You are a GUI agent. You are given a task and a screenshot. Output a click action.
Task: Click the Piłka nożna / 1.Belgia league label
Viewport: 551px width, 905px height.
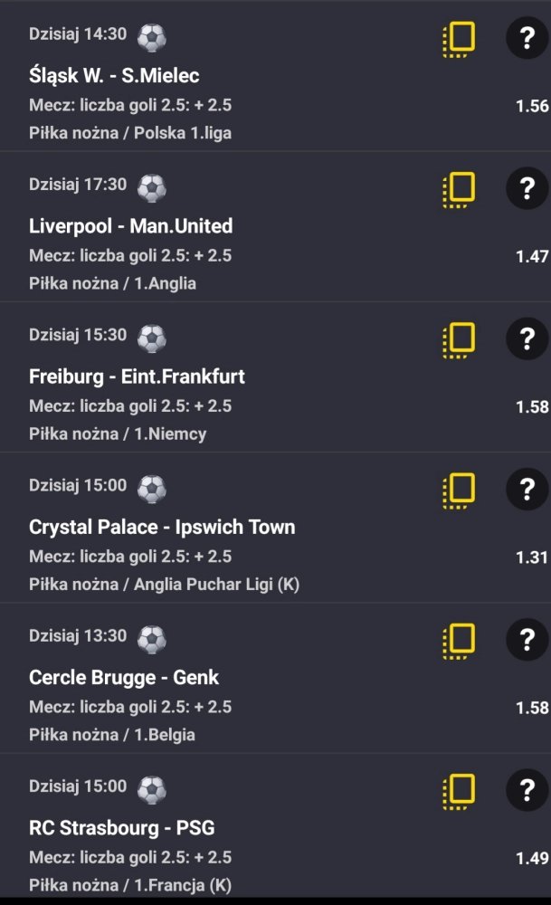tap(112, 734)
